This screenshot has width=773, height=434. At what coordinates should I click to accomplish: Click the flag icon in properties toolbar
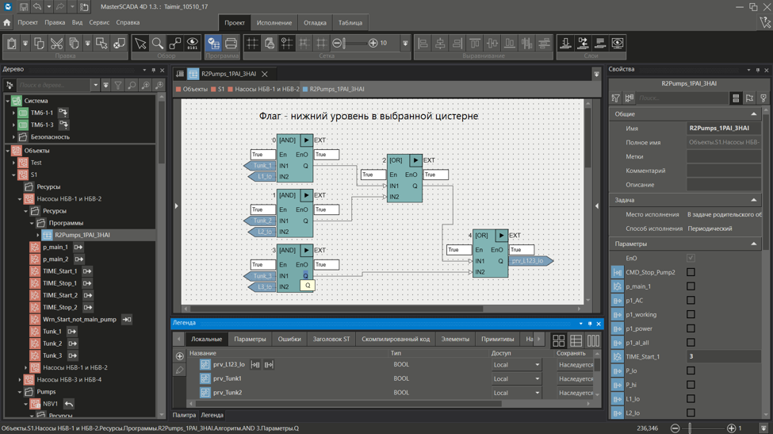[x=750, y=98]
